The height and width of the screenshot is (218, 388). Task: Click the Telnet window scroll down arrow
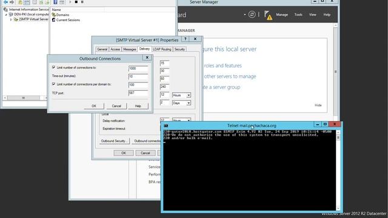(x=338, y=208)
